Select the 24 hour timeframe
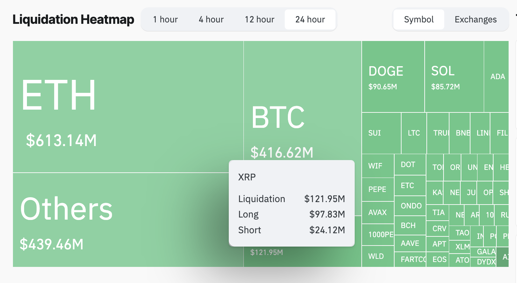517x283 pixels. [x=310, y=19]
